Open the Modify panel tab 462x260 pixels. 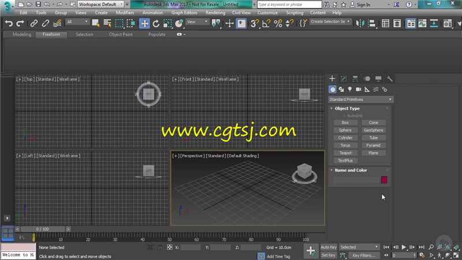[x=344, y=79]
